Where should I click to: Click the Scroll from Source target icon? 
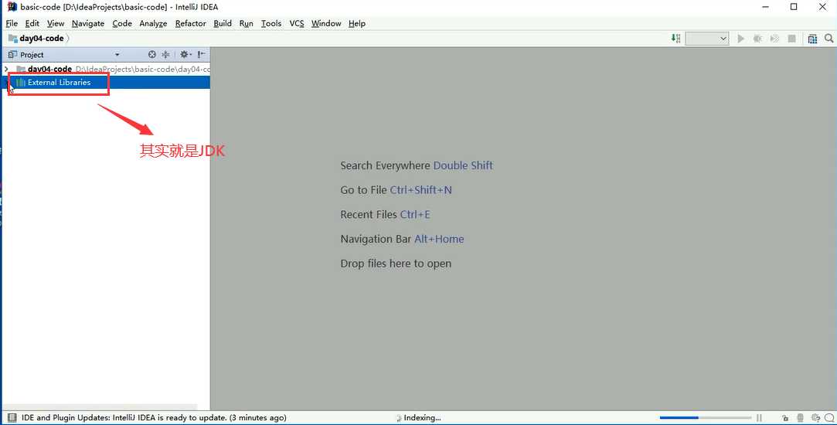152,54
